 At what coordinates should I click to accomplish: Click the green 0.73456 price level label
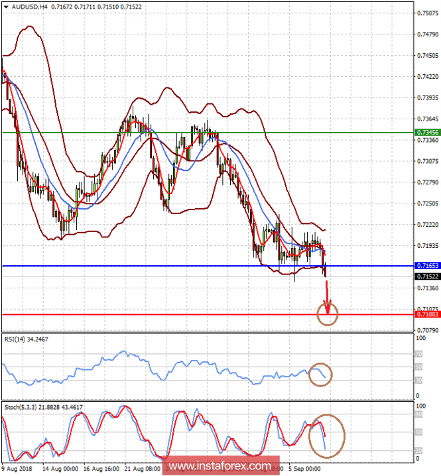point(427,133)
